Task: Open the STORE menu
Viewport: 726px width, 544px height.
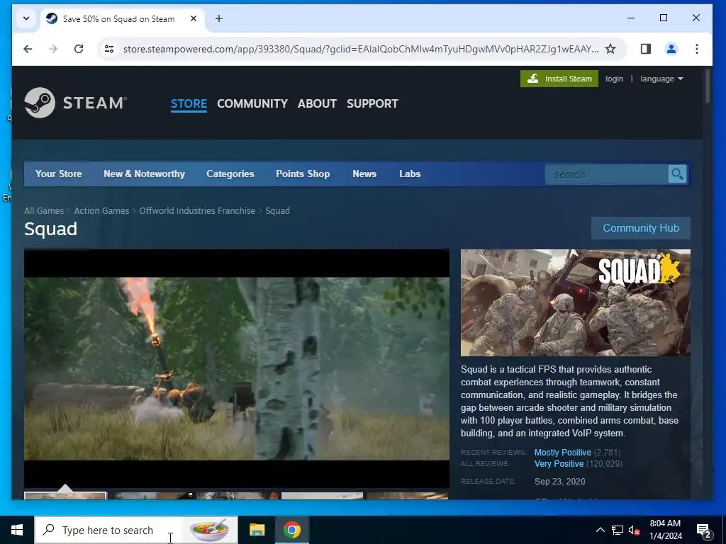Action: point(189,103)
